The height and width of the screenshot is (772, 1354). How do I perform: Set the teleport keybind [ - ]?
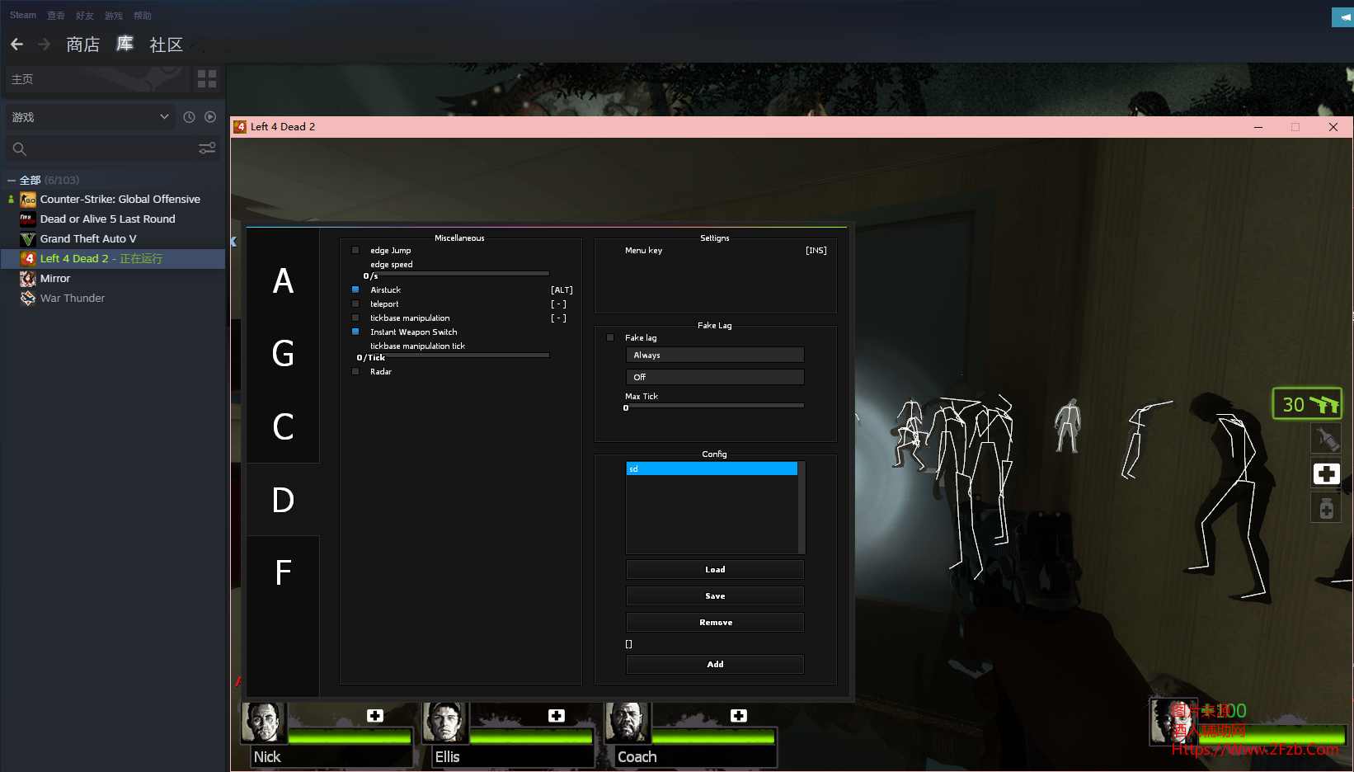point(559,304)
